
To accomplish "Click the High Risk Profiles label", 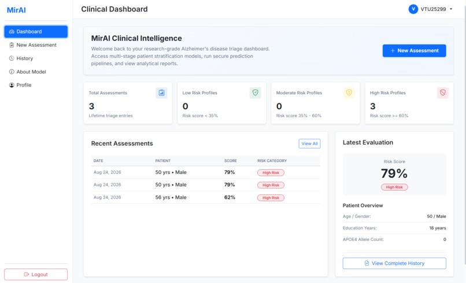I will coord(387,93).
